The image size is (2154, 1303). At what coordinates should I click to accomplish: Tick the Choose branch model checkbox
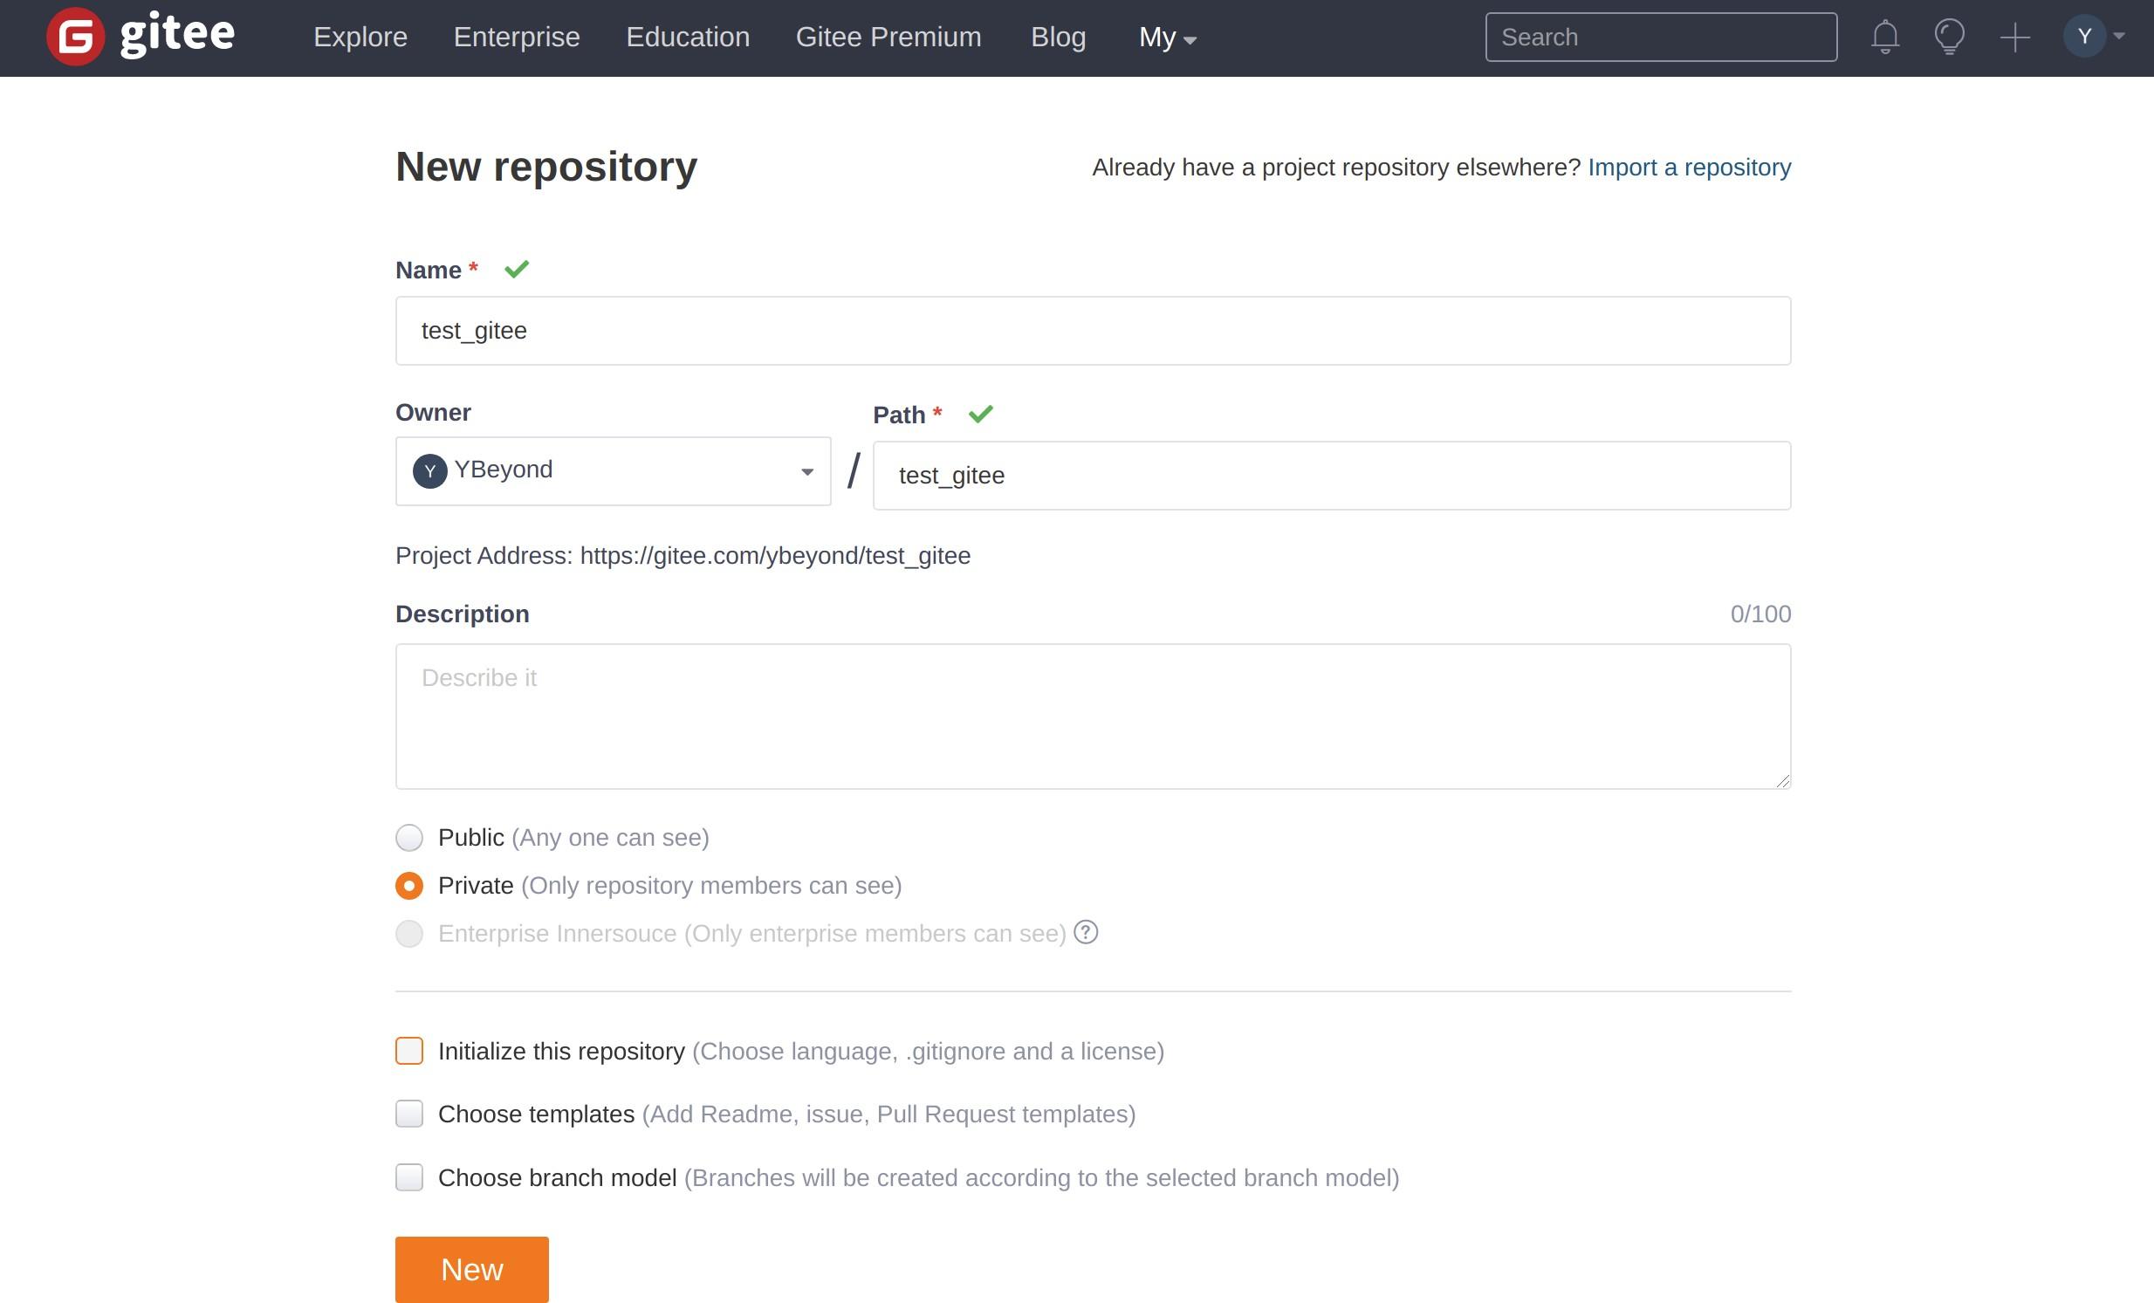(409, 1177)
